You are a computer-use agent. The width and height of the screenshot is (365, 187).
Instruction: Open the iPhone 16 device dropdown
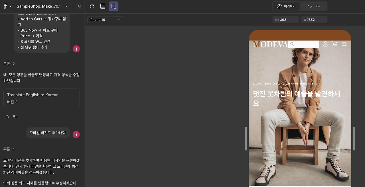click(x=105, y=20)
